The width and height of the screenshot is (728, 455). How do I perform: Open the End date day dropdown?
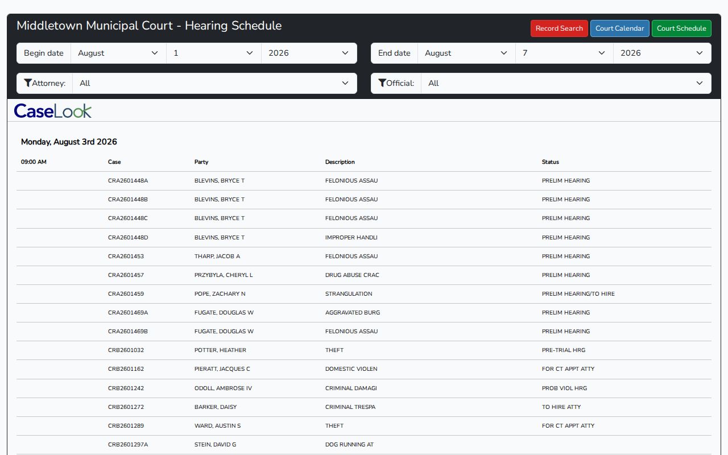(564, 53)
